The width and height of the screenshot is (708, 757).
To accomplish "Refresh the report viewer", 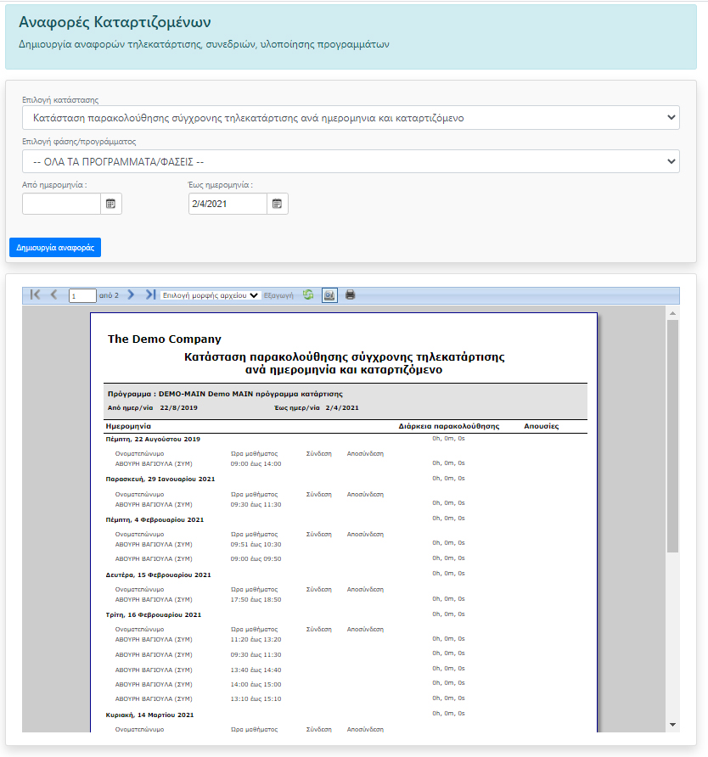I will click(x=308, y=295).
